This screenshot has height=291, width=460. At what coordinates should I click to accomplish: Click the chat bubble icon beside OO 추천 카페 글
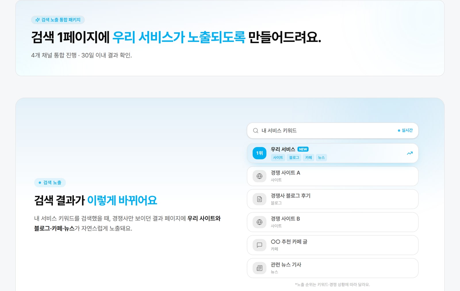click(x=259, y=245)
